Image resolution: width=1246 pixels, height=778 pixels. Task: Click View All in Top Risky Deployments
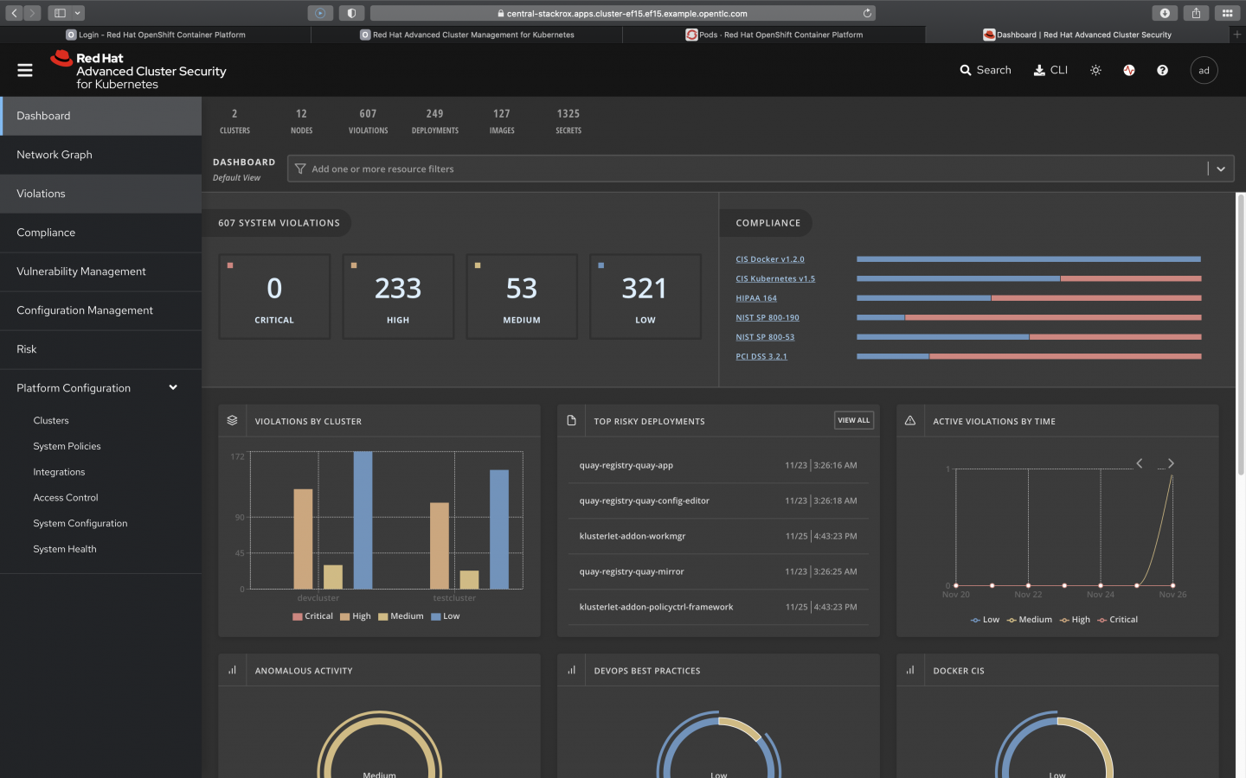pyautogui.click(x=853, y=420)
